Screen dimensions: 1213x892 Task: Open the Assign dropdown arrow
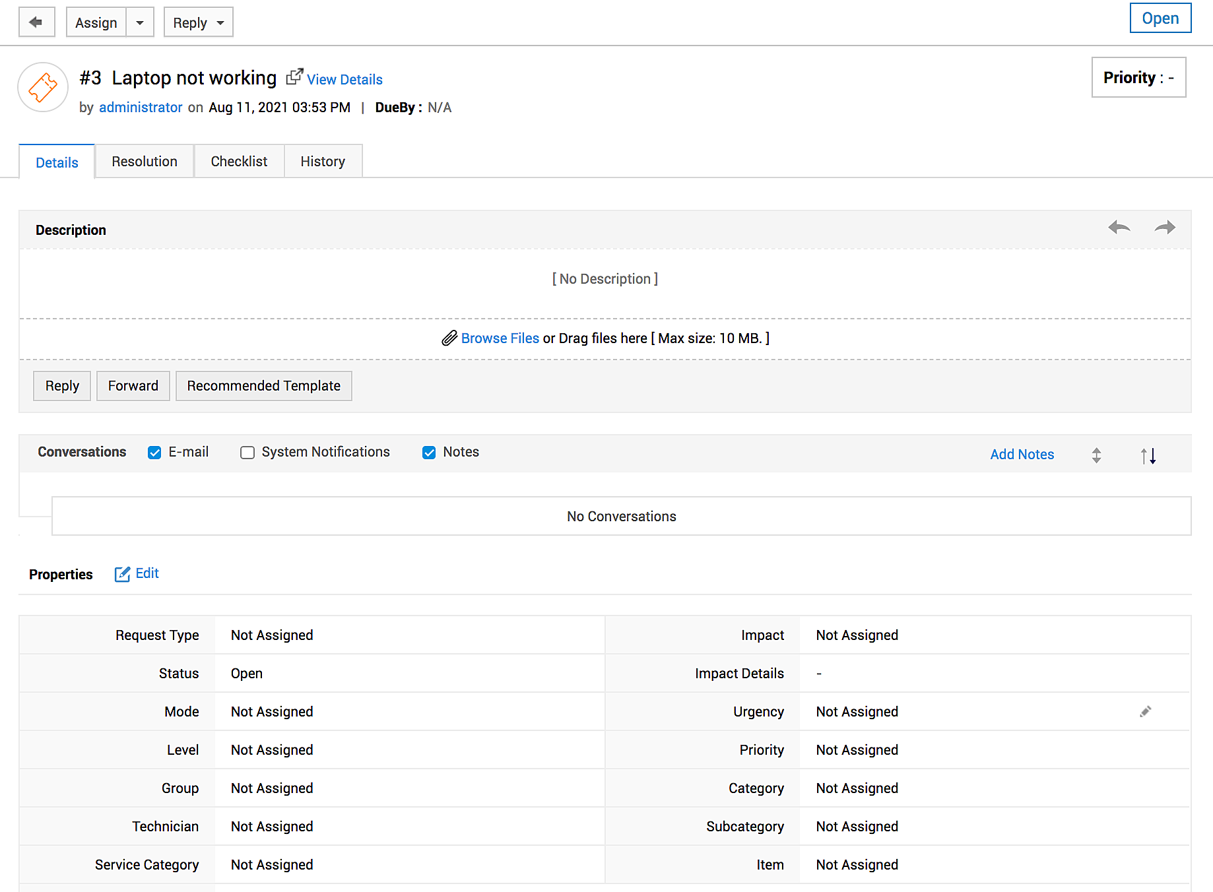(140, 22)
